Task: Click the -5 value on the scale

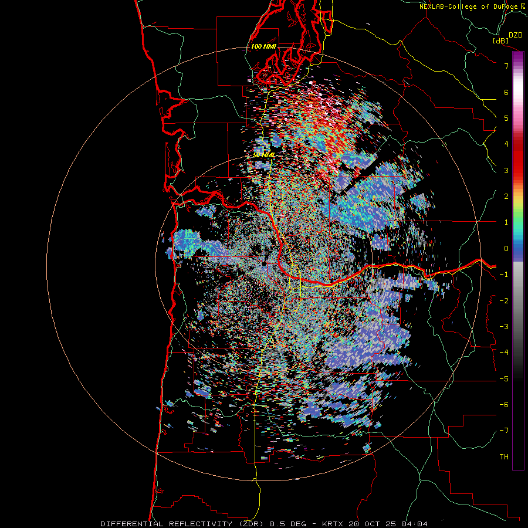Action: (504, 379)
